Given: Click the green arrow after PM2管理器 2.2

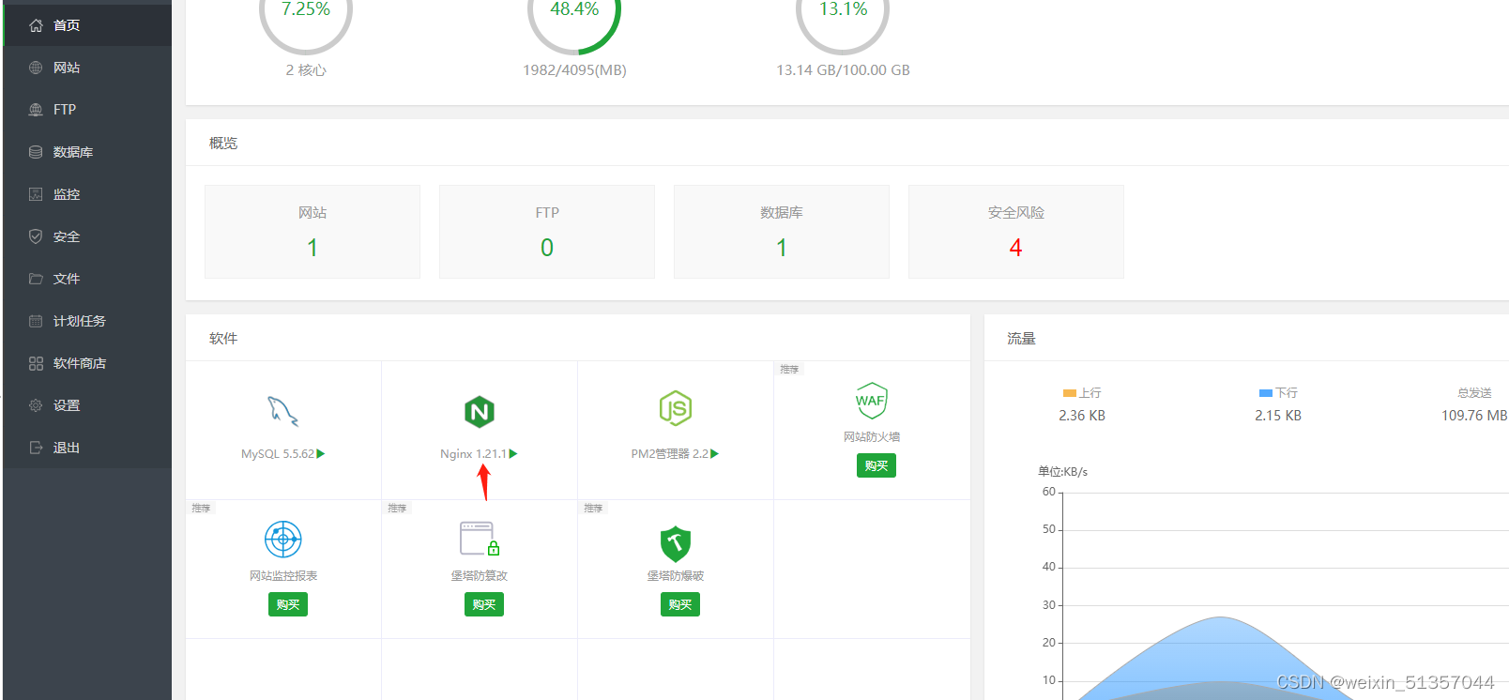Looking at the screenshot, I should (x=715, y=454).
